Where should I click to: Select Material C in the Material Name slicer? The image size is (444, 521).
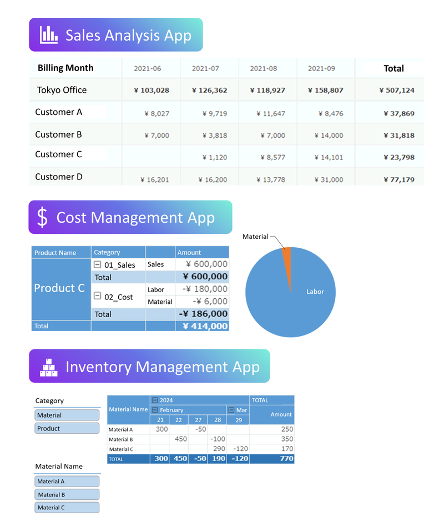[67, 507]
